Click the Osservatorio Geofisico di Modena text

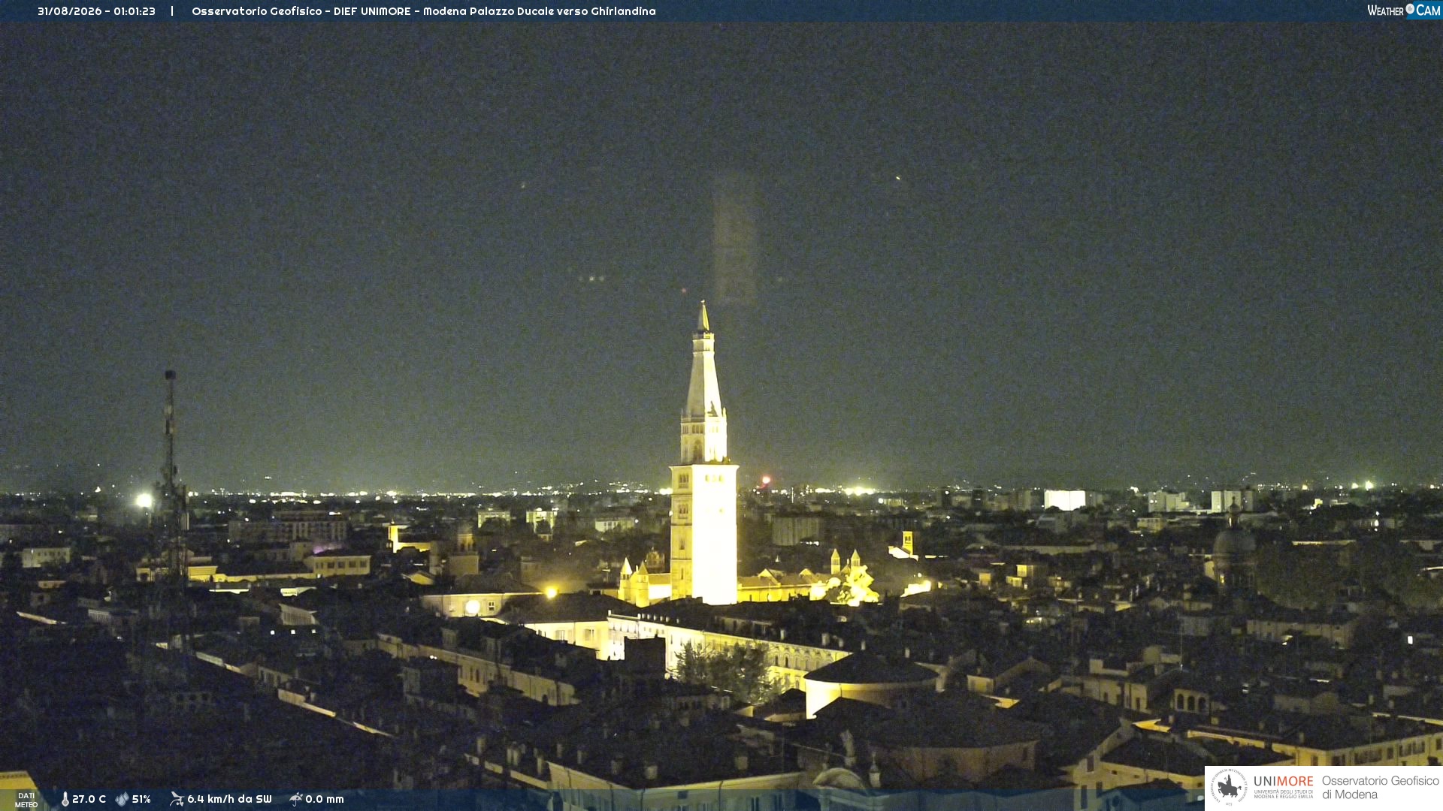[x=1380, y=788]
